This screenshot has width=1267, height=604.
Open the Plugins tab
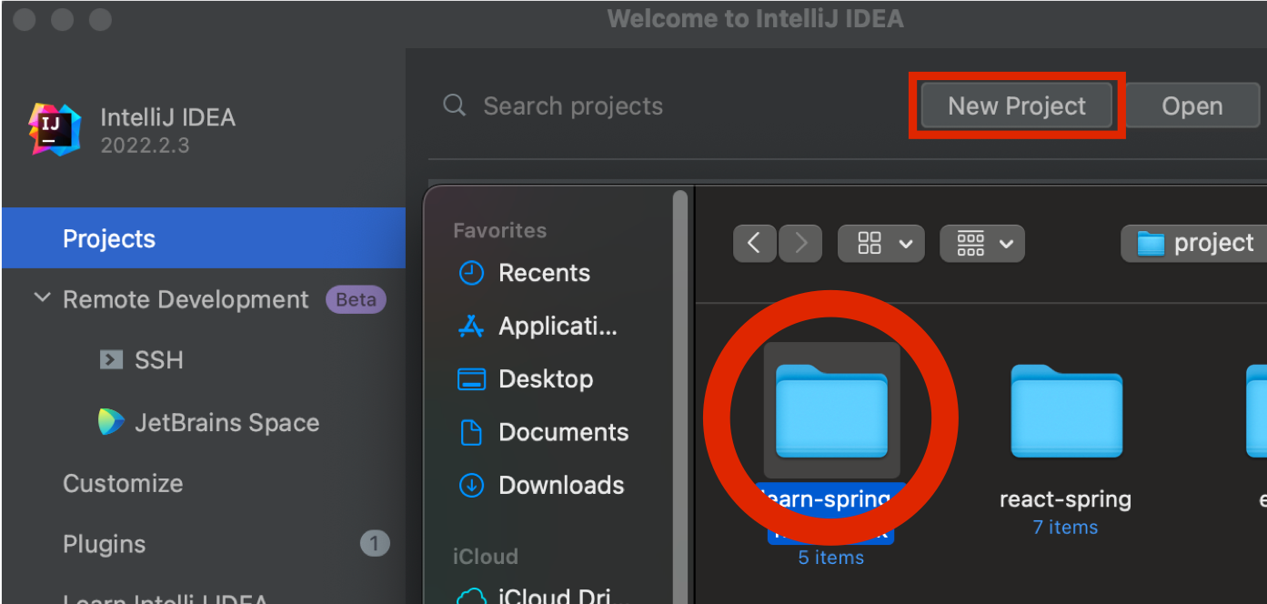(x=104, y=544)
